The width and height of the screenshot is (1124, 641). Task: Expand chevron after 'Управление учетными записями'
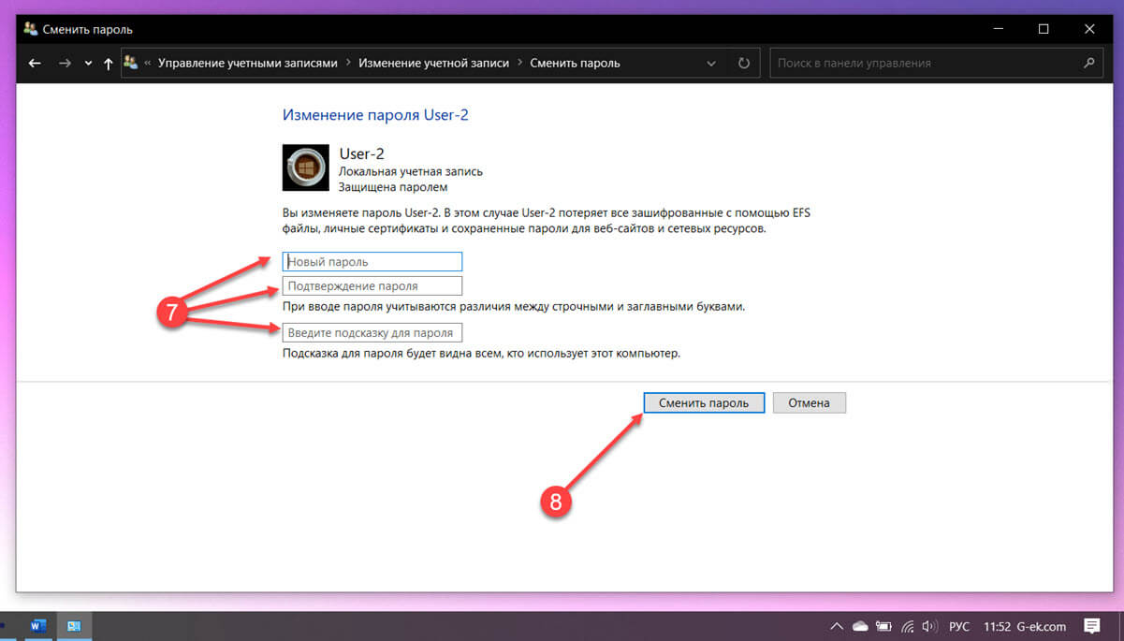click(350, 64)
